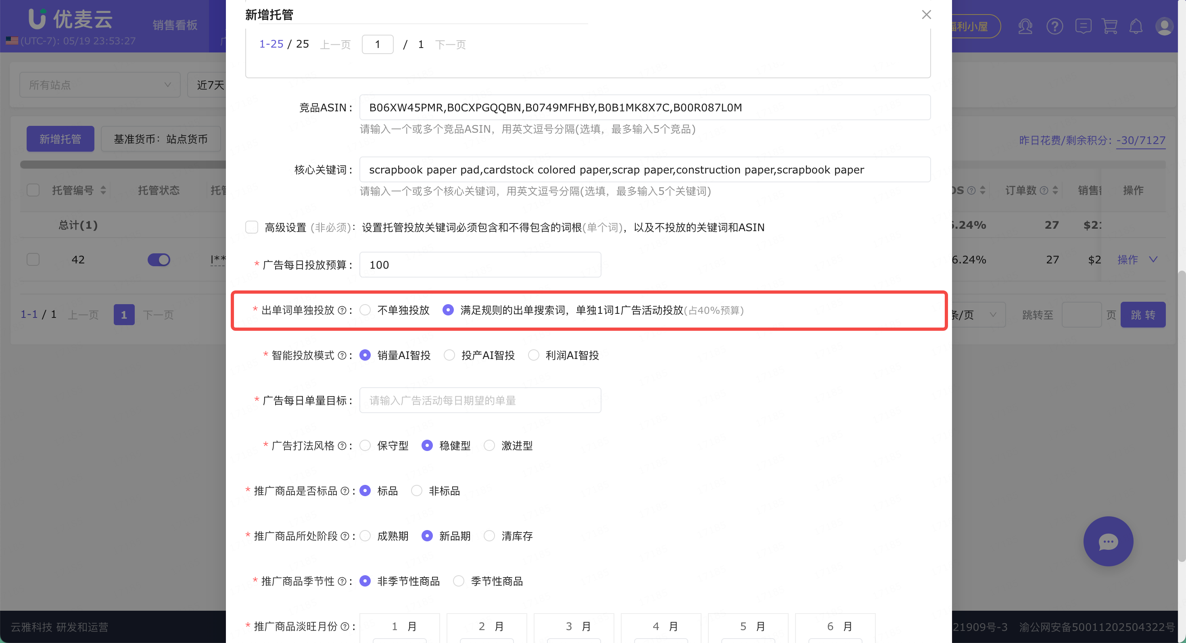Select 非季节性商品 option
The width and height of the screenshot is (1186, 643).
[x=365, y=581]
